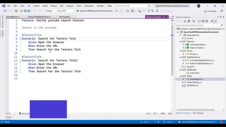Click the Visual Studio logo icon
226x127 pixels.
pyautogui.click(x=4, y=6)
